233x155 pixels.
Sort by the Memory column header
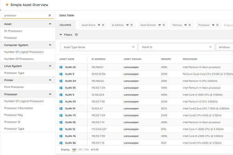pos(166,59)
